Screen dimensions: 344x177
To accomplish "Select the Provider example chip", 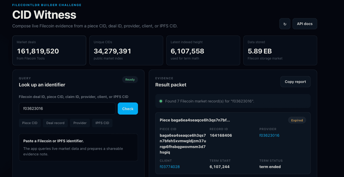I will point(80,123).
